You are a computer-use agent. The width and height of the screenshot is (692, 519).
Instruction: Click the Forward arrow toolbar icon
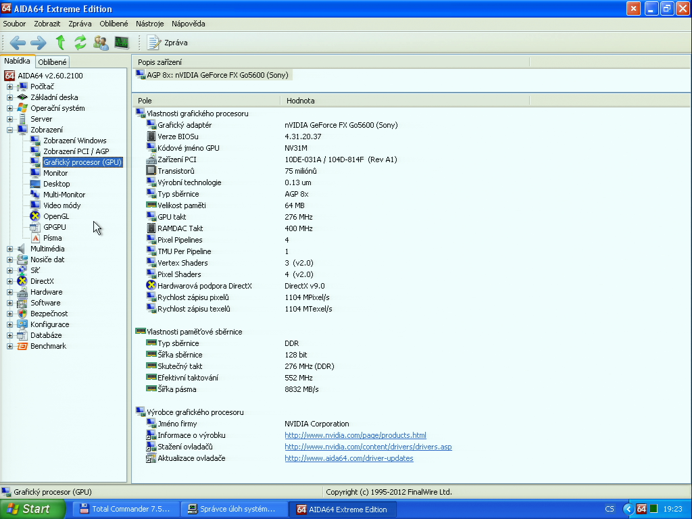pyautogui.click(x=39, y=43)
